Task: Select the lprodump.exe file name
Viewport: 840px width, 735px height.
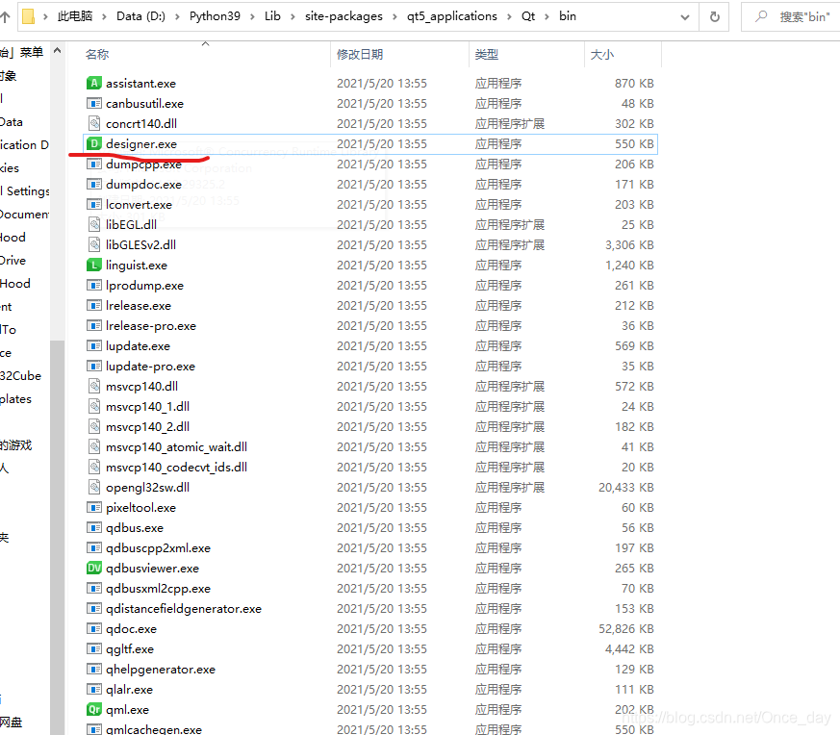Action: tap(144, 285)
